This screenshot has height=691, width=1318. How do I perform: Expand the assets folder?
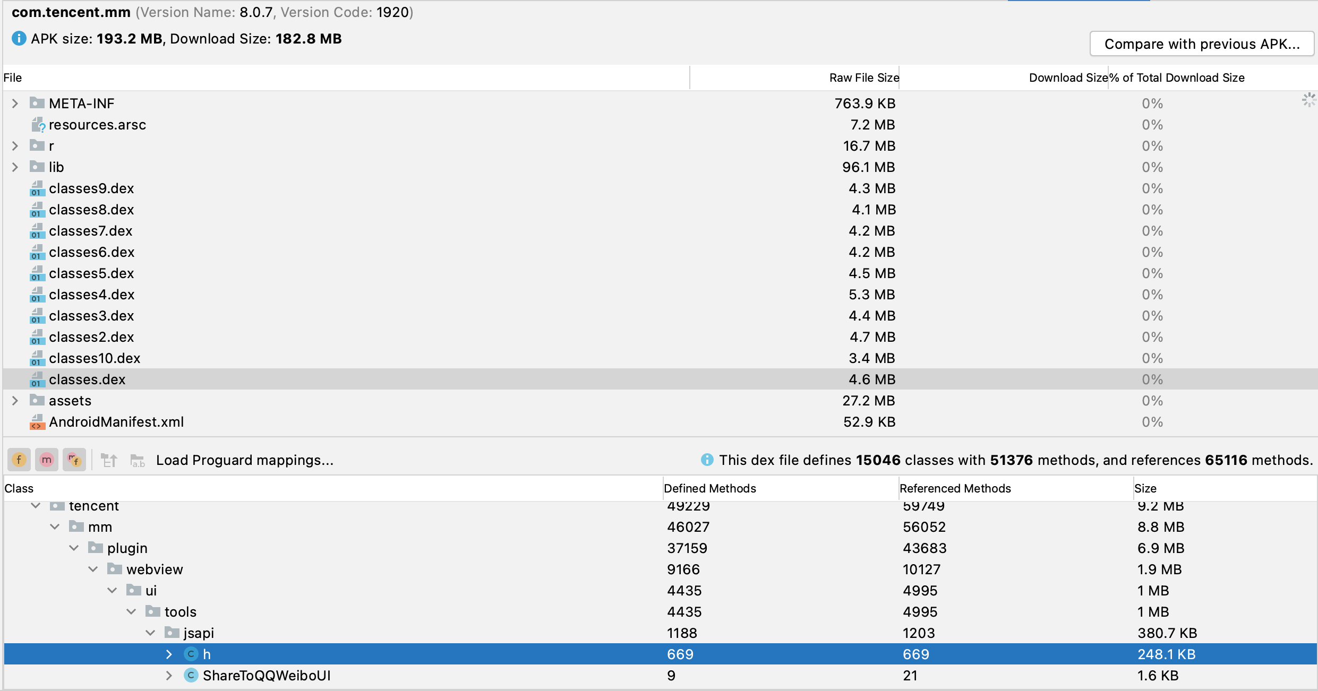(15, 401)
